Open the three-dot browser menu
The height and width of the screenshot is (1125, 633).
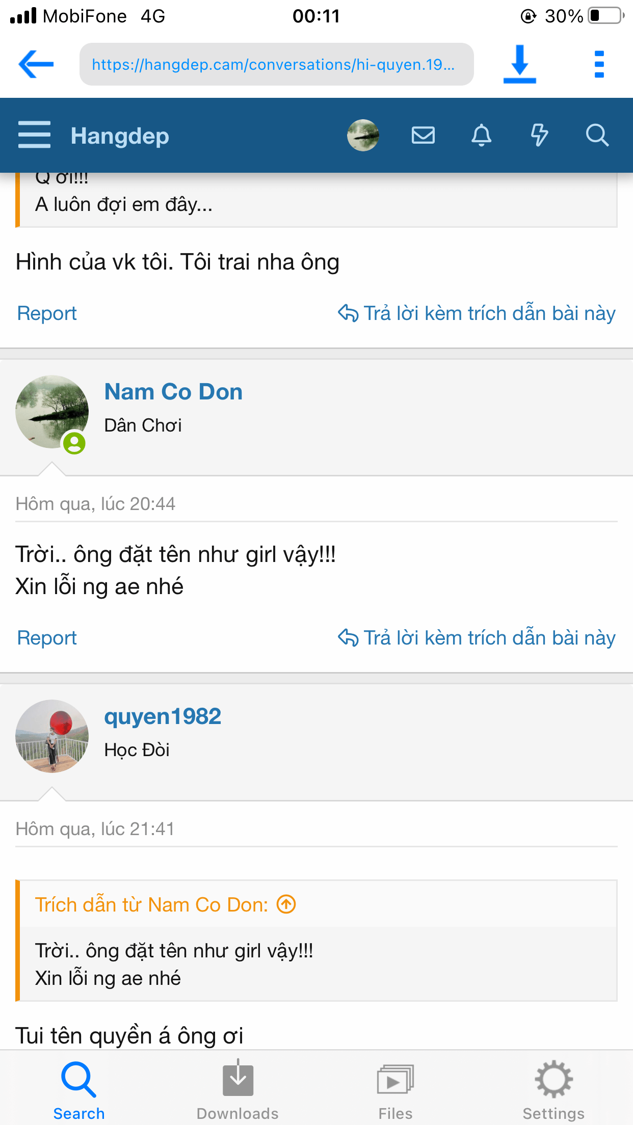(599, 64)
